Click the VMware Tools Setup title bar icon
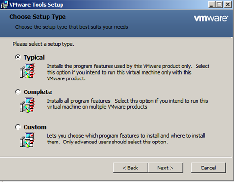Viewport: 234px width, 182px height. point(4,5)
